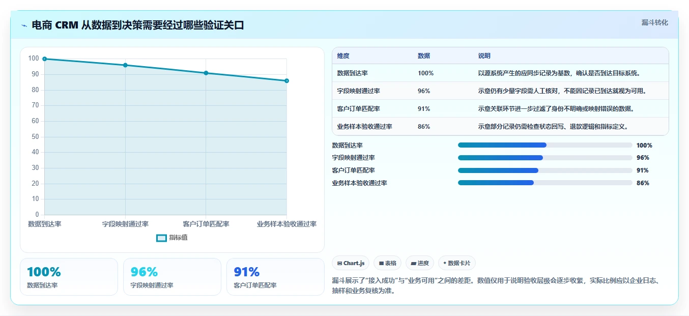The width and height of the screenshot is (689, 316).
Task: Click the lightning icon beside the title
Action: click(24, 25)
